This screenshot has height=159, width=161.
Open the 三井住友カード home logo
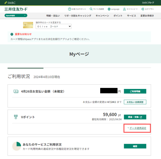16,9
